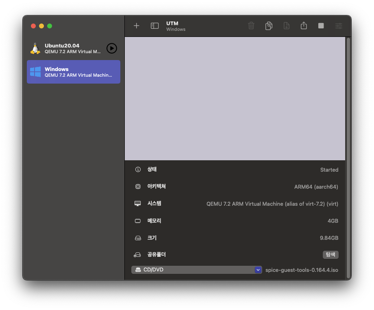Viewport: 374px width, 310px height.
Task: Click the disk icon beside 크기
Action: pos(138,238)
